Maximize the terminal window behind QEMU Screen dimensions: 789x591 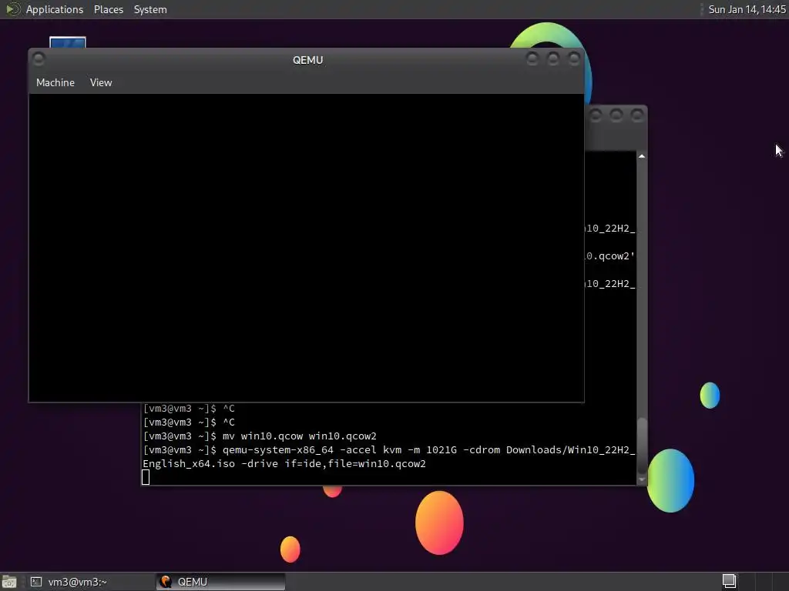616,115
